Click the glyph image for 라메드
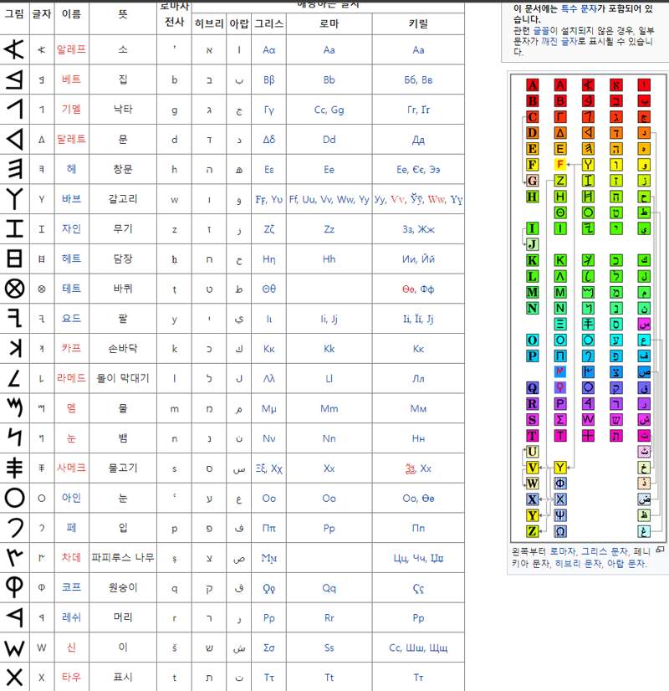The height and width of the screenshot is (691, 669). pos(14,378)
